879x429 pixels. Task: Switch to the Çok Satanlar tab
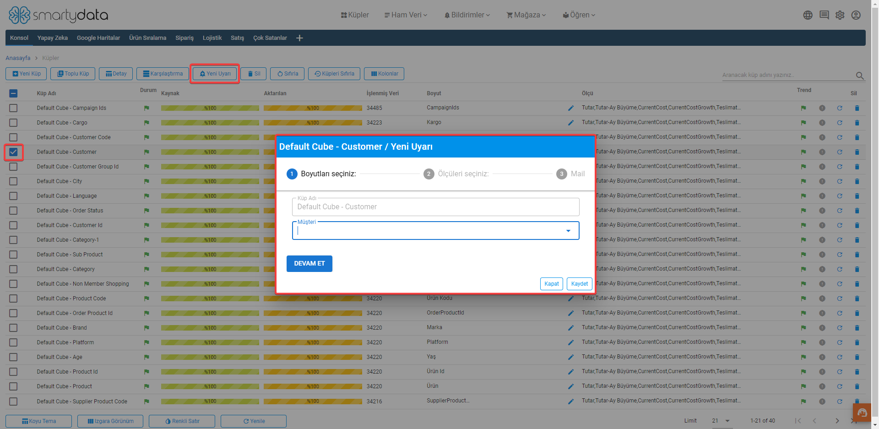point(270,38)
